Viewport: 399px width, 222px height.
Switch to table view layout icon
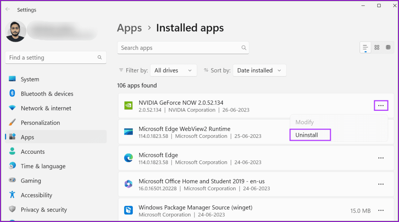click(x=388, y=48)
